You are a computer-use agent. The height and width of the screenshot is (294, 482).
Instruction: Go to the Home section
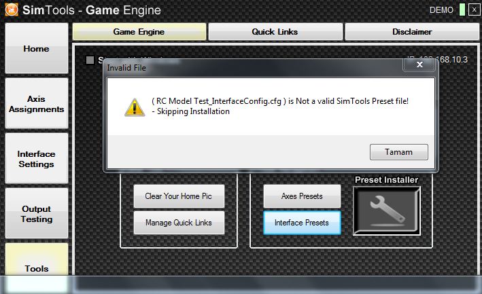point(37,48)
